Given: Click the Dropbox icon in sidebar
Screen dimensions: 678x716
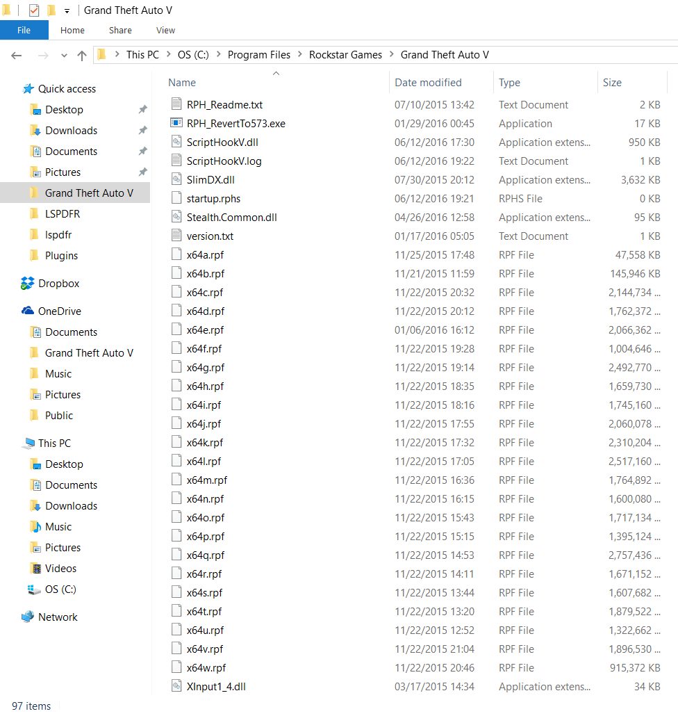Looking at the screenshot, I should 27,283.
